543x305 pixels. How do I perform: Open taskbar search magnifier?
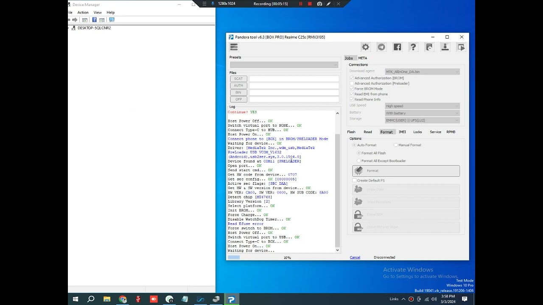point(91,299)
